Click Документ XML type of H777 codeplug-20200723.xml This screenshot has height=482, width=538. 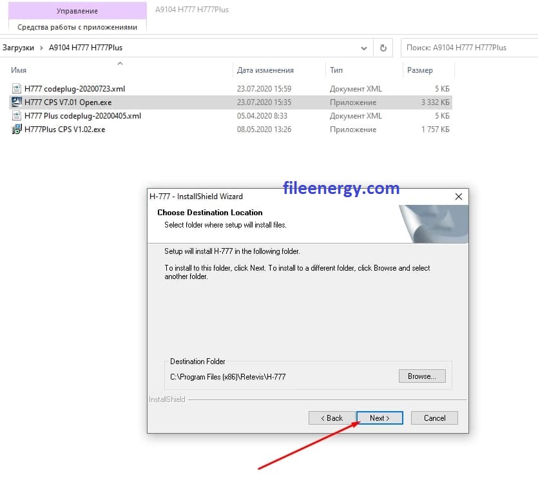[x=356, y=88]
